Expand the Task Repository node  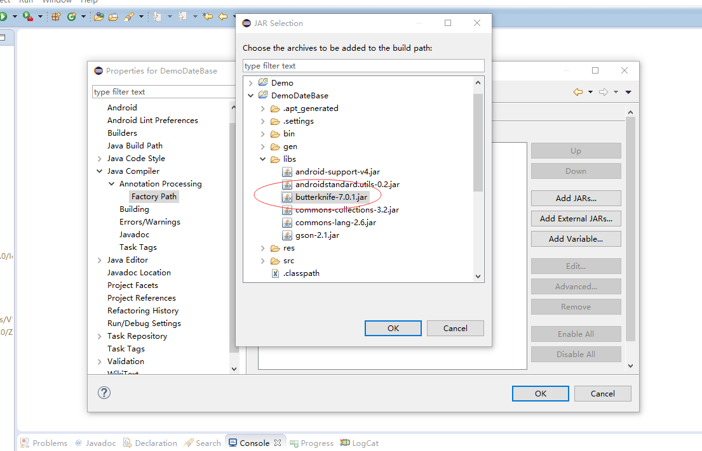point(99,336)
